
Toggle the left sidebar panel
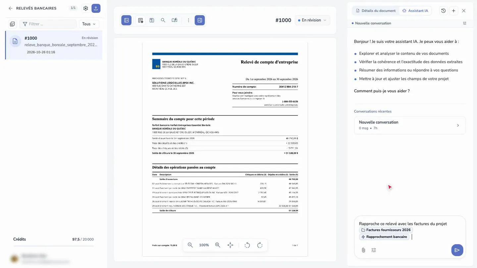point(127,20)
